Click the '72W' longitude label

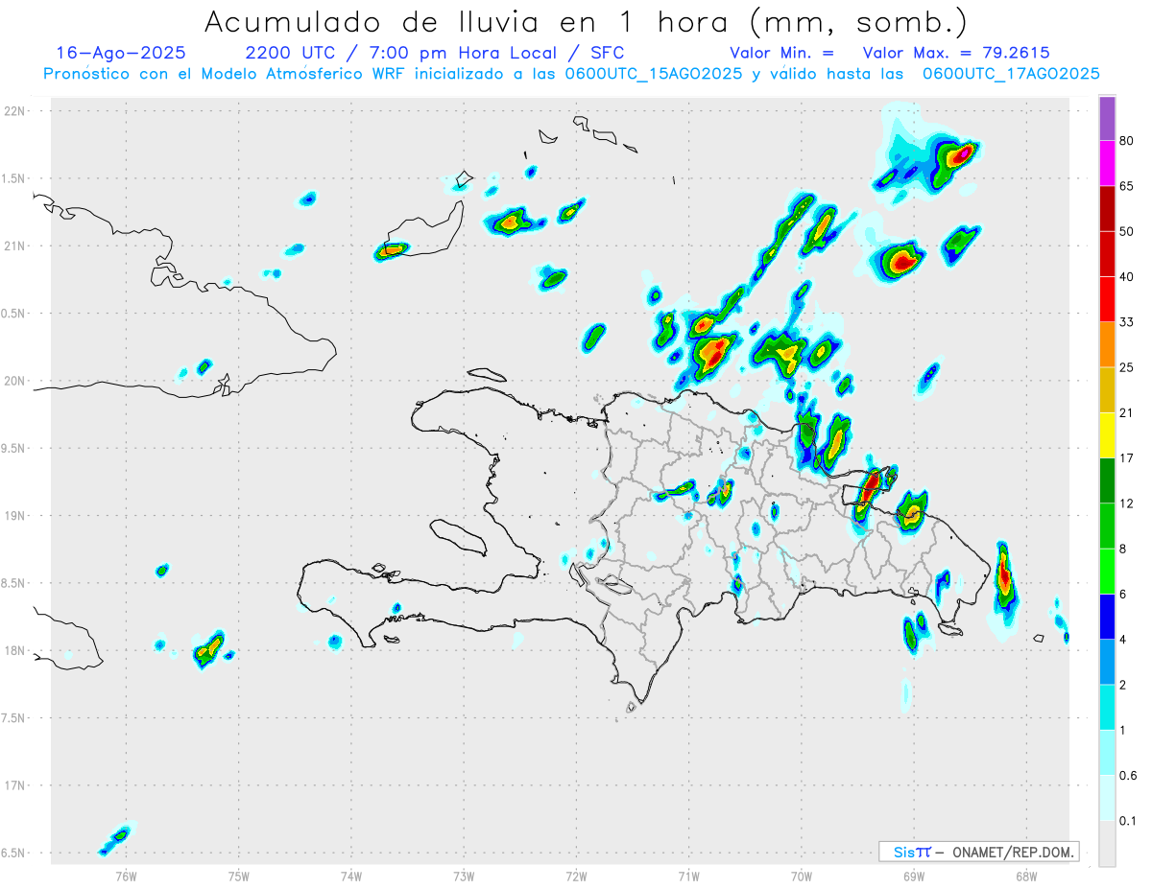(x=577, y=875)
